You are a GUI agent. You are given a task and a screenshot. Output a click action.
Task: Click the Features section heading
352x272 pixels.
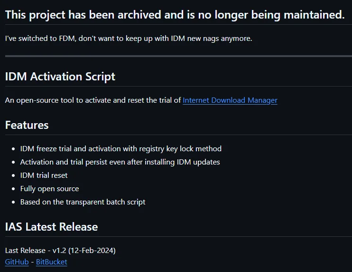[x=27, y=125]
